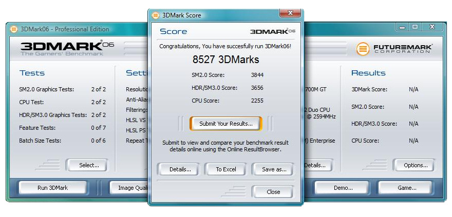Start the benchmark with Run 3DMark
Viewport: 452px width, 217px height.
52,188
